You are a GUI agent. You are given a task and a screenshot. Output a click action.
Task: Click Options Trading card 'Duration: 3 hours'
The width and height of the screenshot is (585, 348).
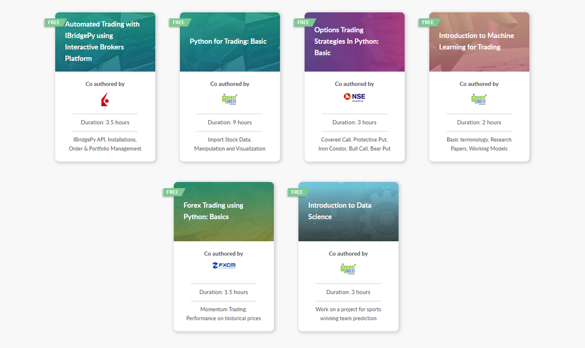pos(354,122)
